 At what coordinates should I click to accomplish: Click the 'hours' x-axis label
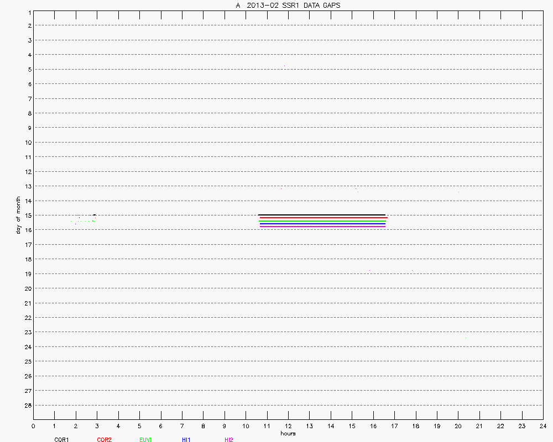click(288, 433)
